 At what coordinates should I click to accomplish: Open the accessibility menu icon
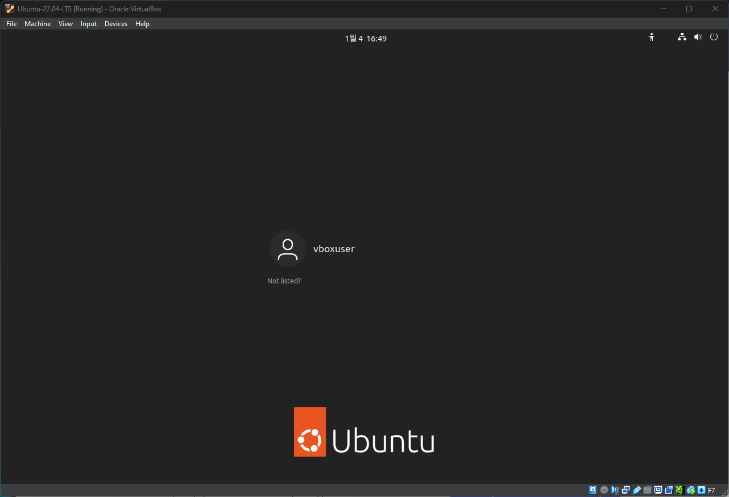click(652, 37)
